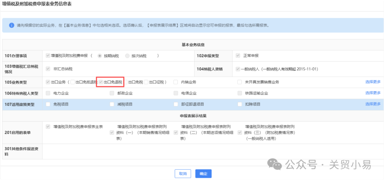The width and height of the screenshot is (384, 180).
Task: Click the dialog title 增值税及附加税费申报表业务信息表
Action: (37, 4)
